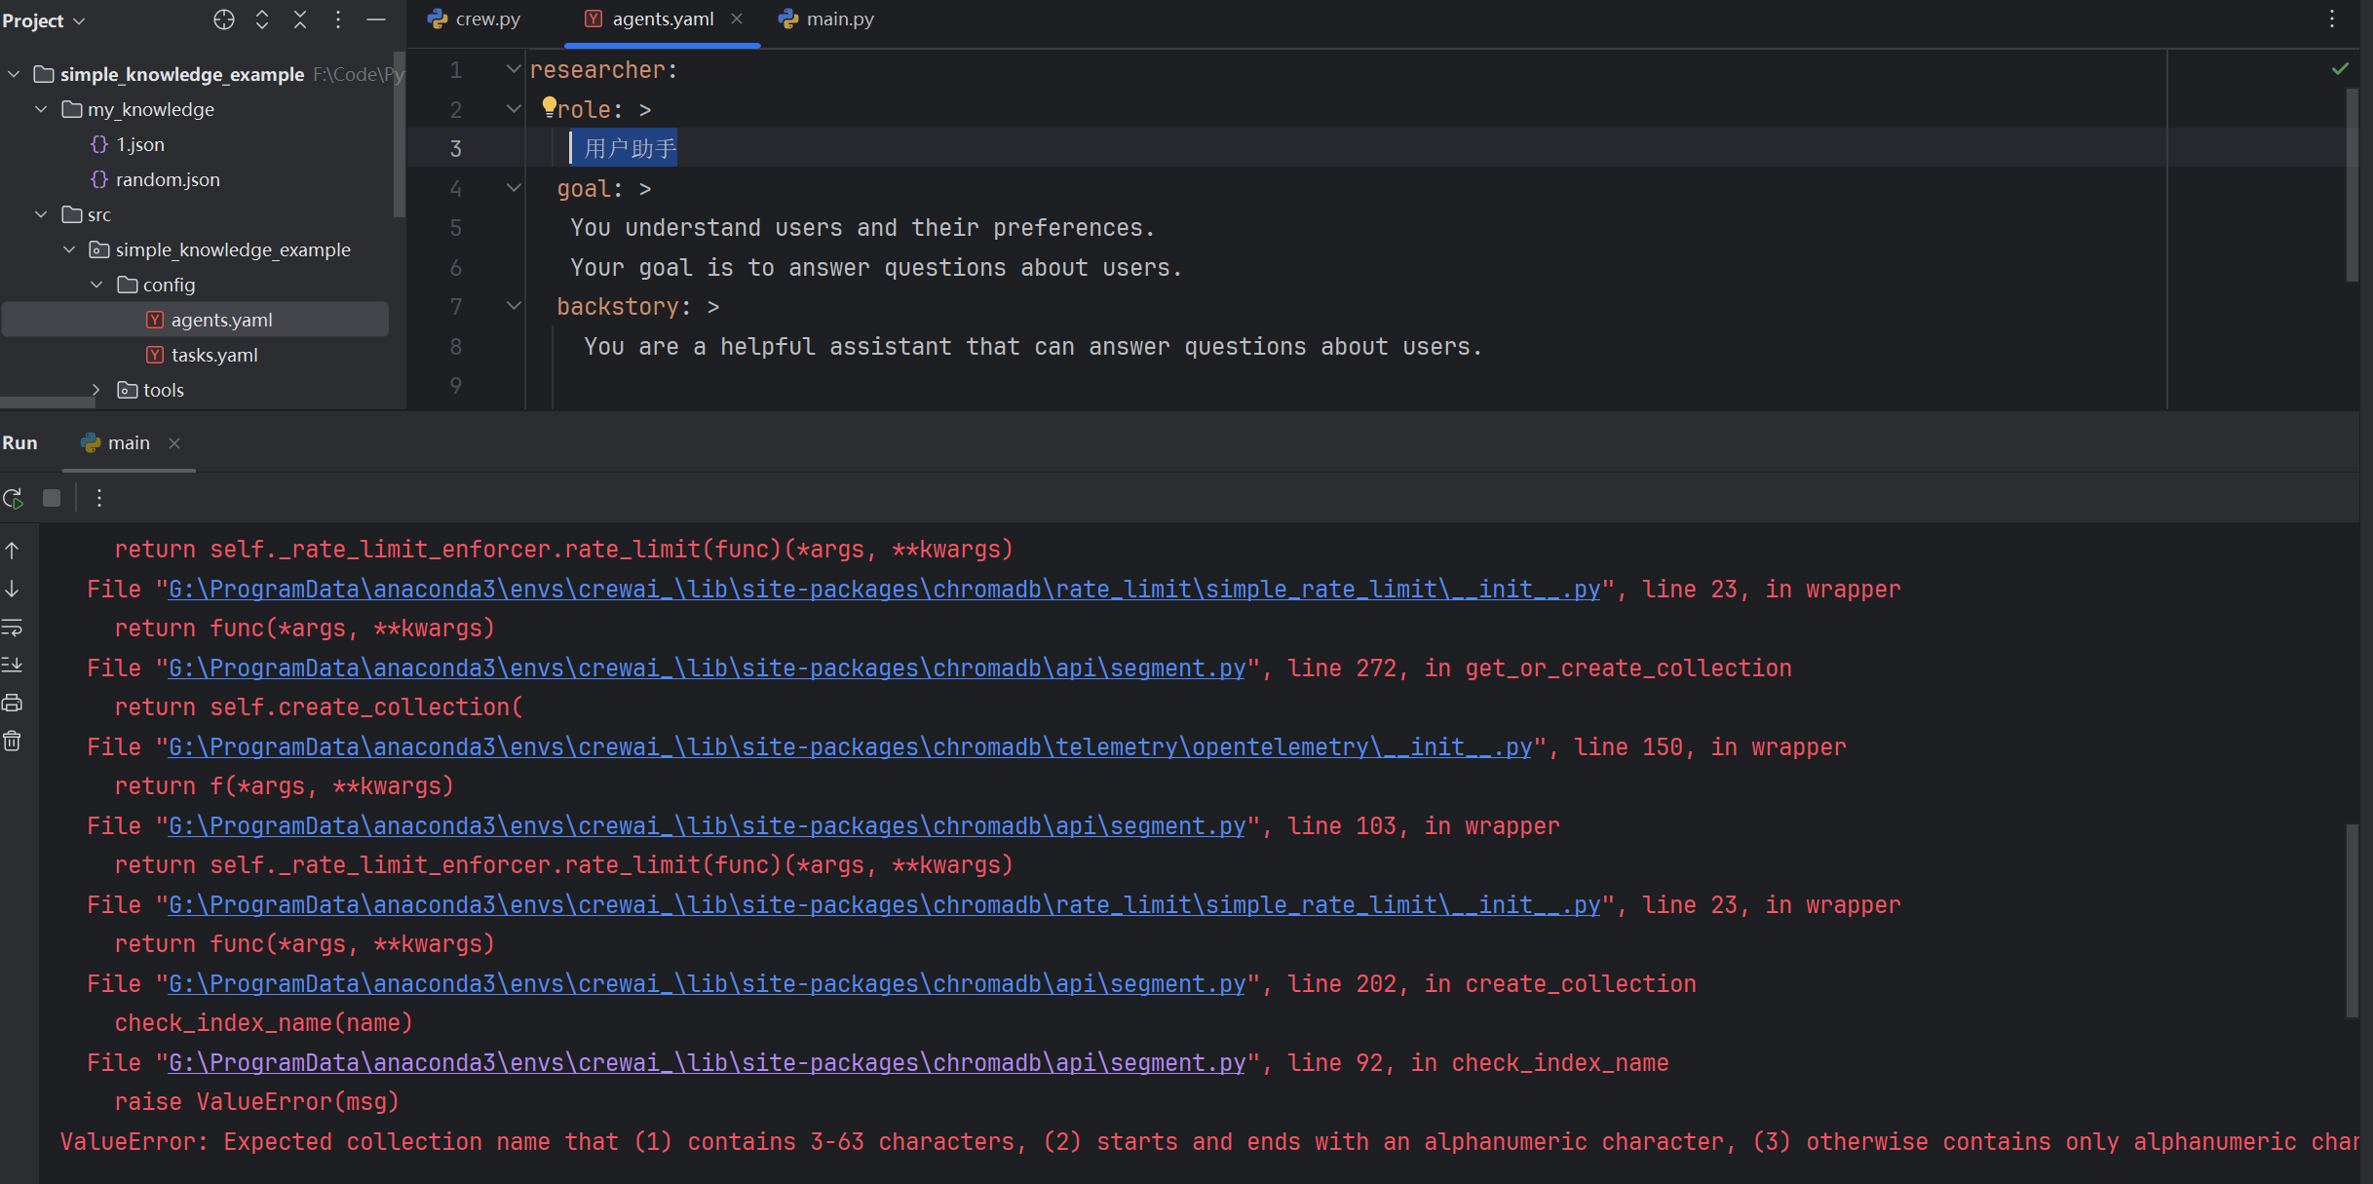Click the Collapse All icon in Project panel
Viewport: 2373px width, 1184px height.
300,19
